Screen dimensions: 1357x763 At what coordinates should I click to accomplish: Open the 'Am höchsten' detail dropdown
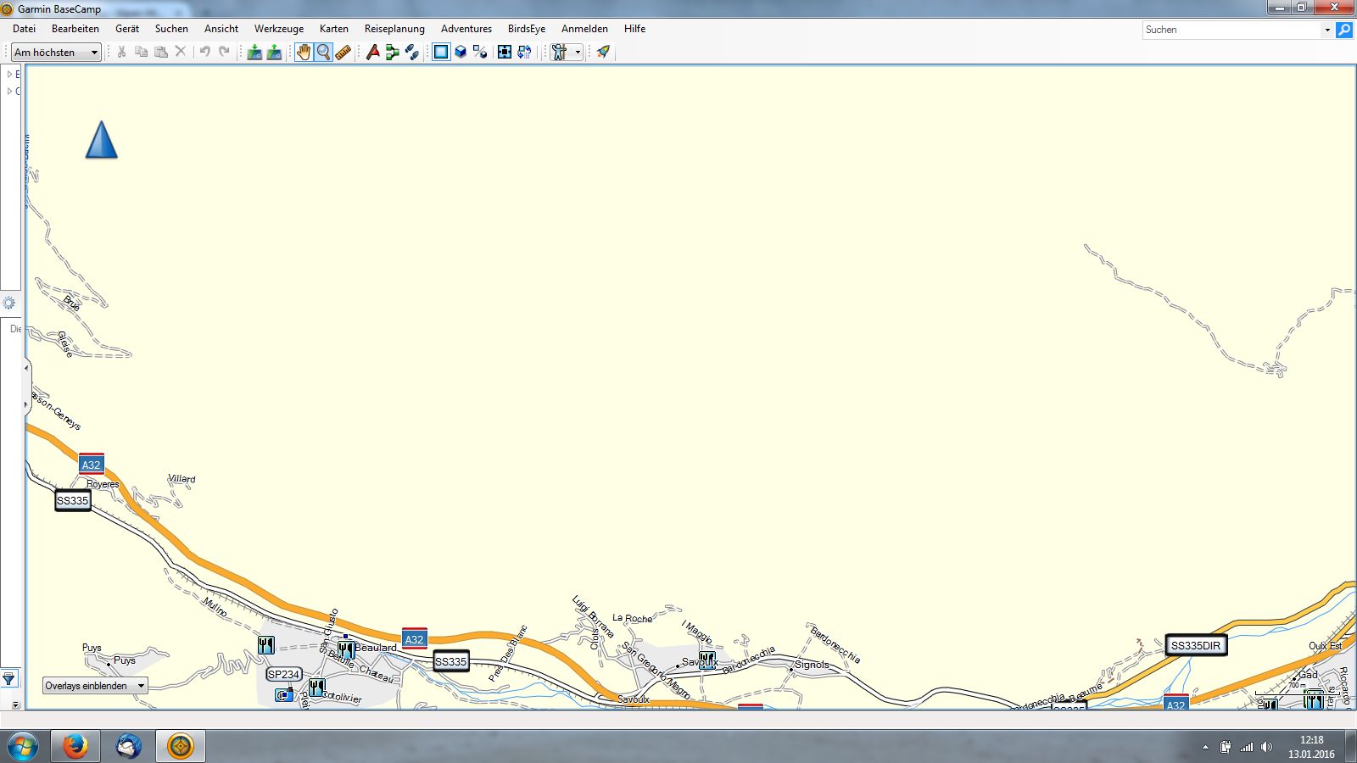[57, 53]
